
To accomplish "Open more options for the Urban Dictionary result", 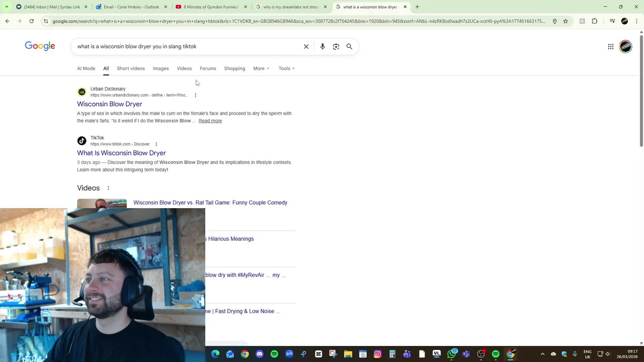I will point(195,95).
